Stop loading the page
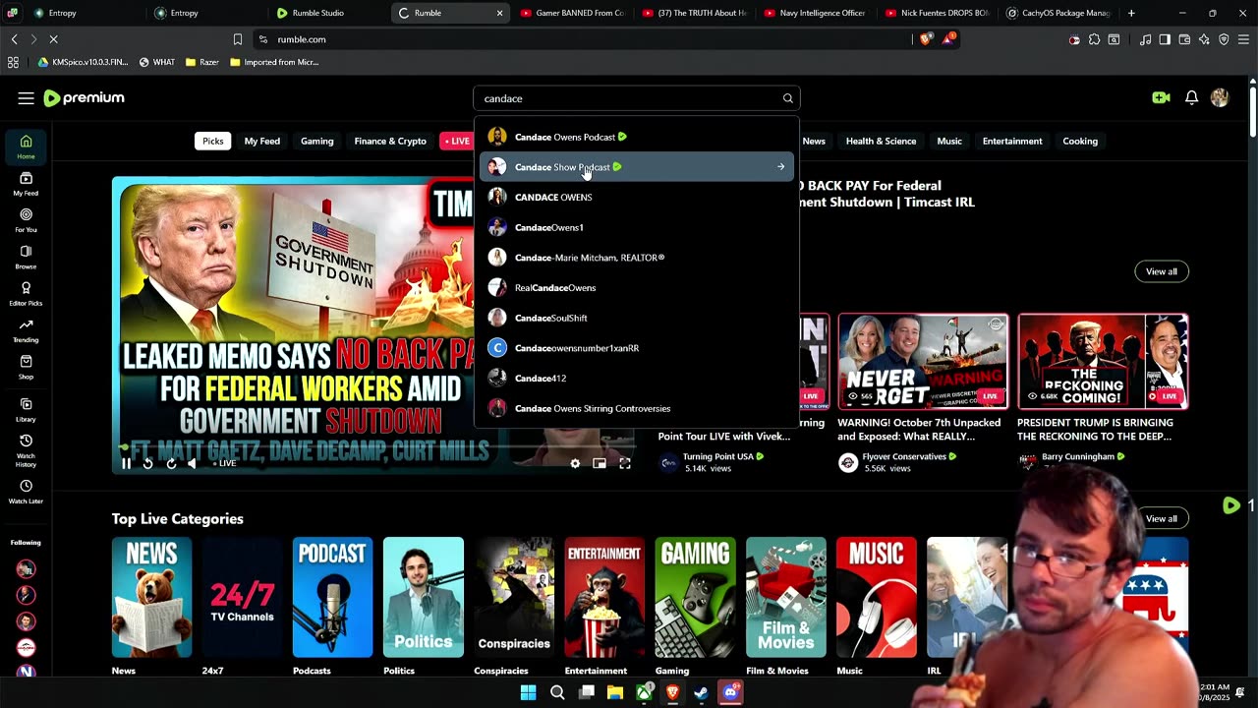This screenshot has height=708, width=1258. click(x=53, y=39)
